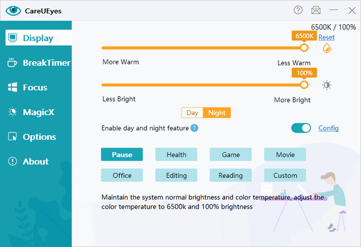
Task: Click the '6500K / 100%' status text
Action: [333, 27]
